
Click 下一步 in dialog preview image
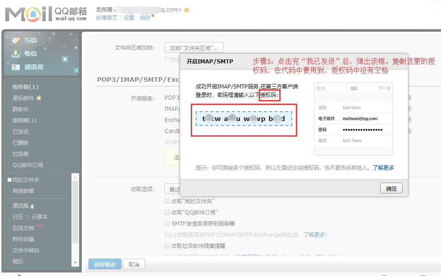coord(384,88)
